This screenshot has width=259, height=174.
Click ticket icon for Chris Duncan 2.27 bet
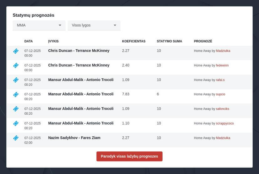coord(16,51)
